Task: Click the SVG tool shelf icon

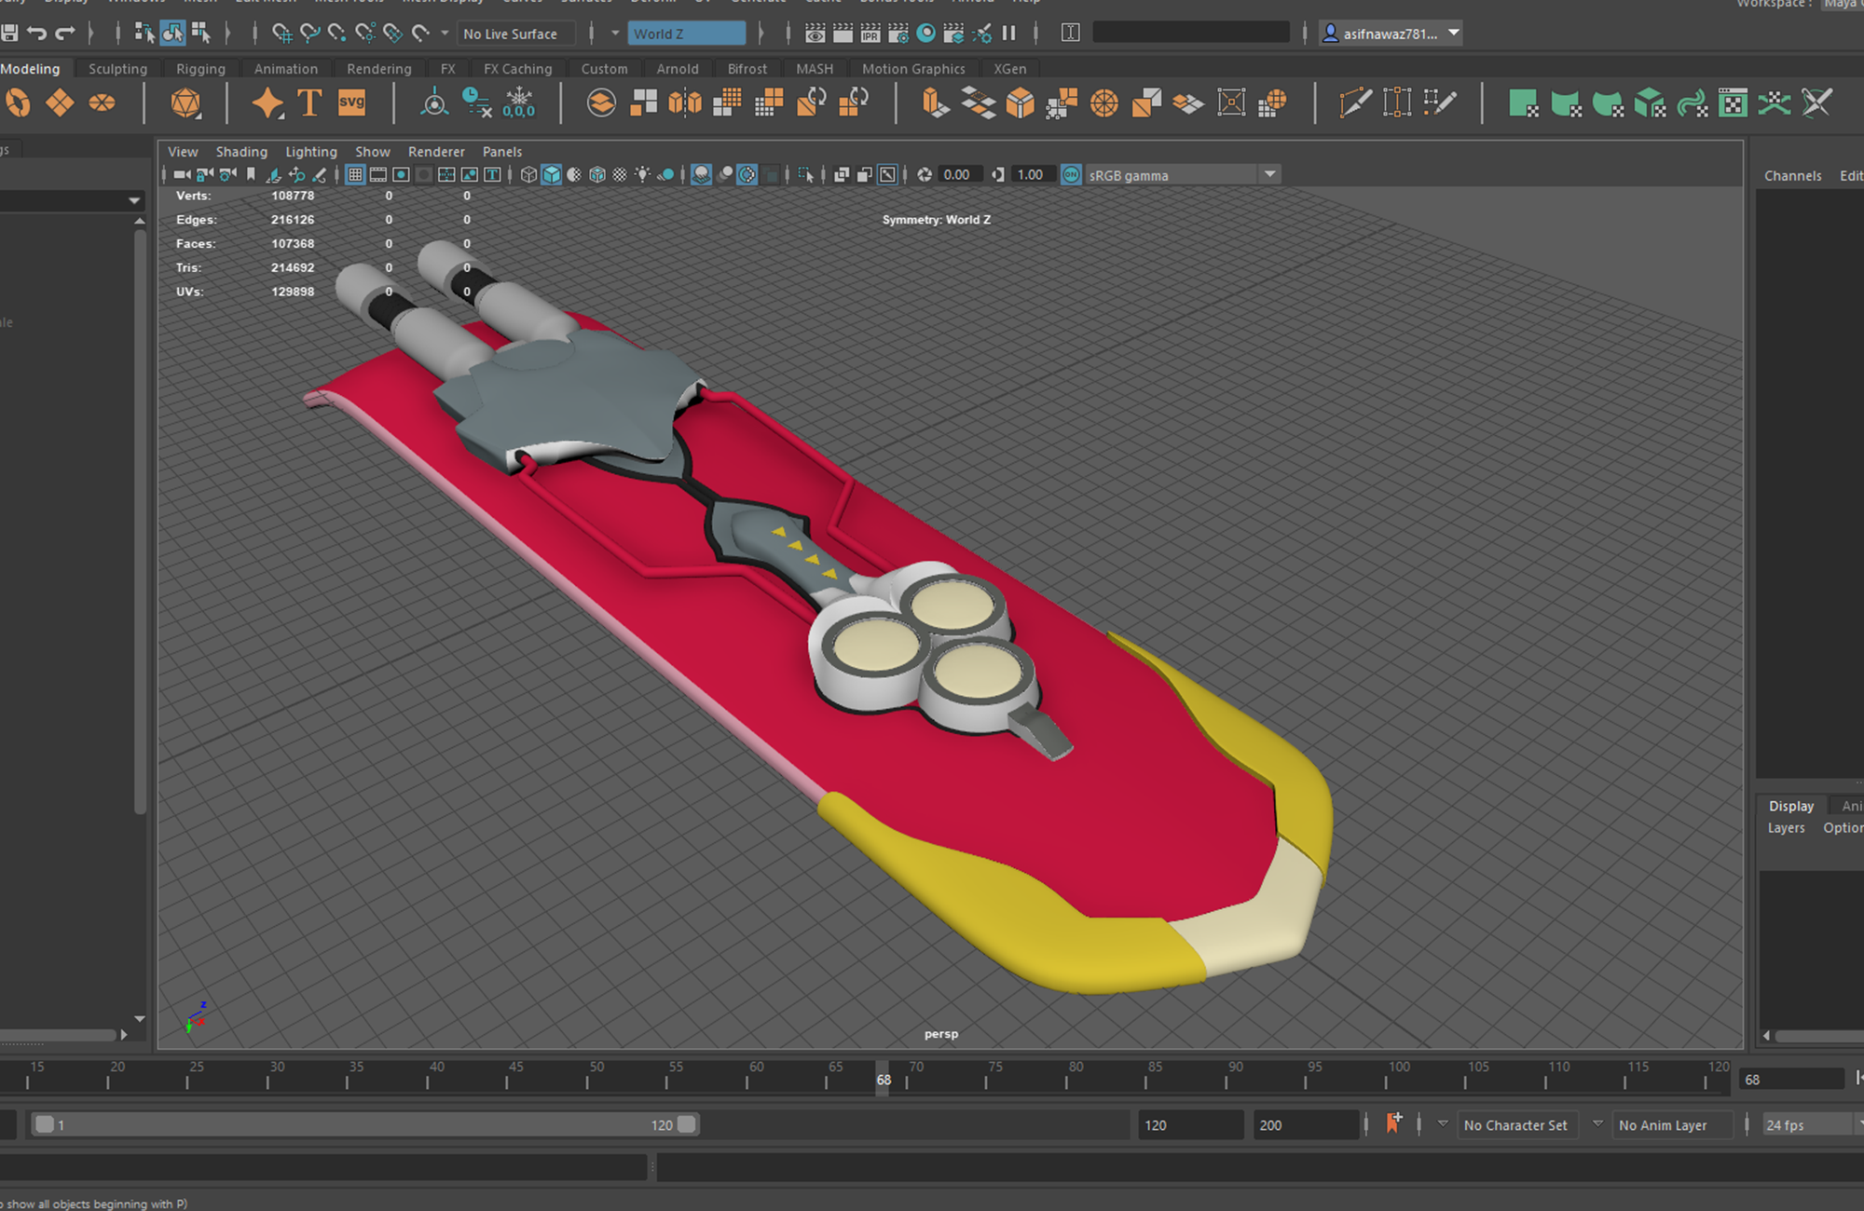Action: point(351,103)
